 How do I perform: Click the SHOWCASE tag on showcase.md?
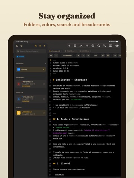click(x=26, y=101)
